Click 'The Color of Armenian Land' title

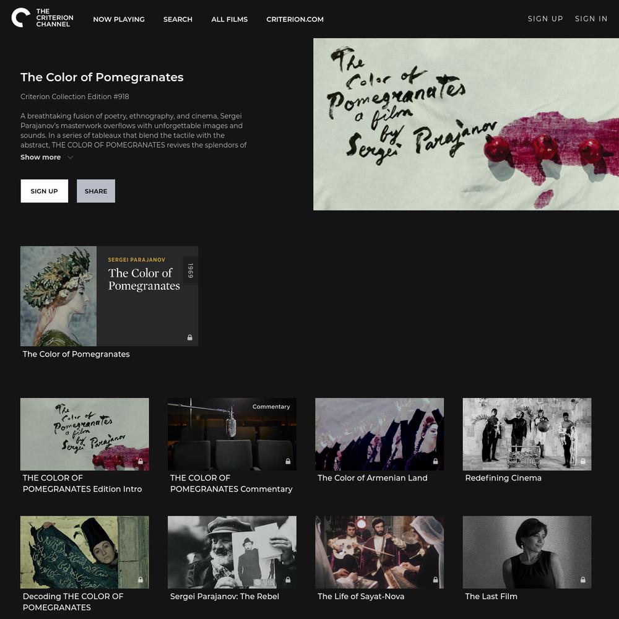point(373,478)
